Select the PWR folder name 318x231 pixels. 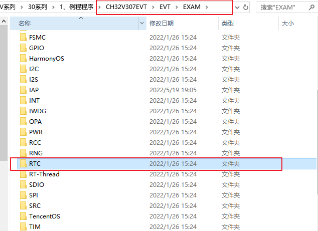36,132
